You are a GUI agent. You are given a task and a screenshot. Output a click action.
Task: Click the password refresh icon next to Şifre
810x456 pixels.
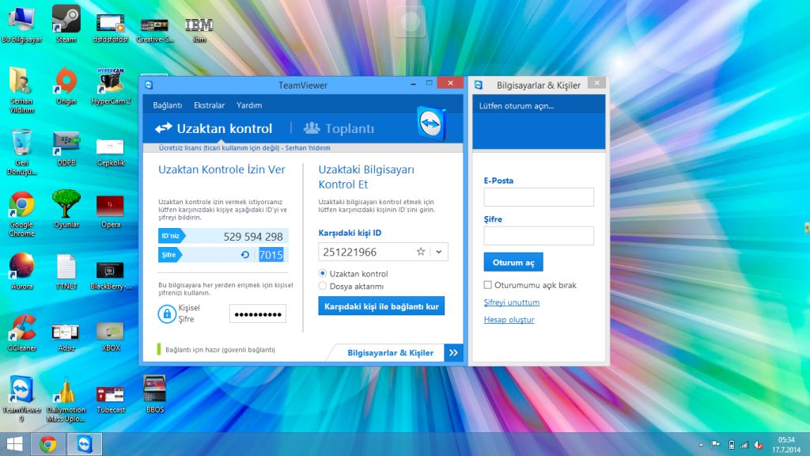tap(245, 255)
